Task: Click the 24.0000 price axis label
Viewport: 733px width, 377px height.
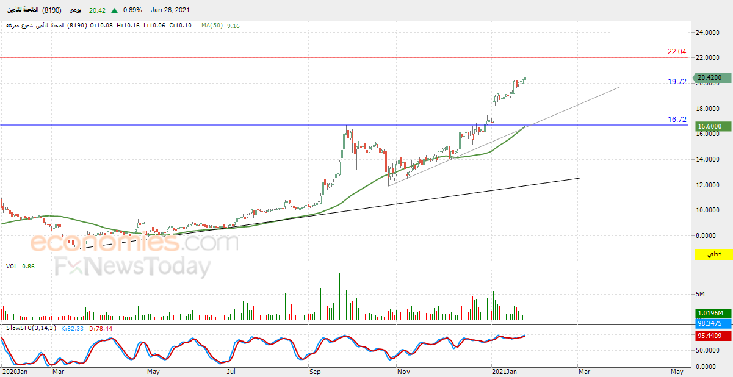Action: tap(709, 32)
